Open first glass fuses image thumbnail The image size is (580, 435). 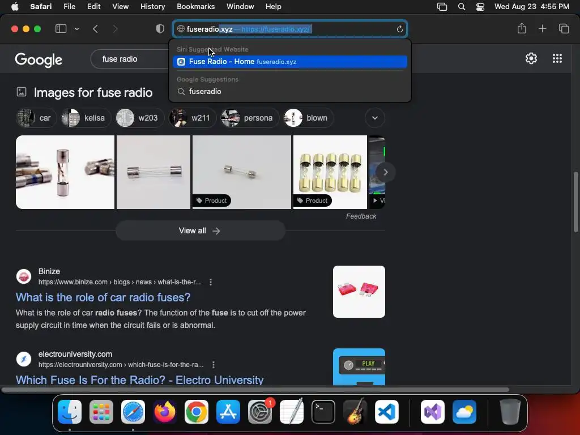(x=65, y=172)
